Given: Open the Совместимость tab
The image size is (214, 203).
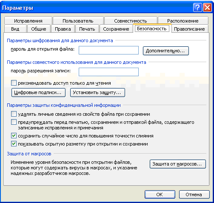Looking at the screenshot, I should pyautogui.click(x=131, y=21).
